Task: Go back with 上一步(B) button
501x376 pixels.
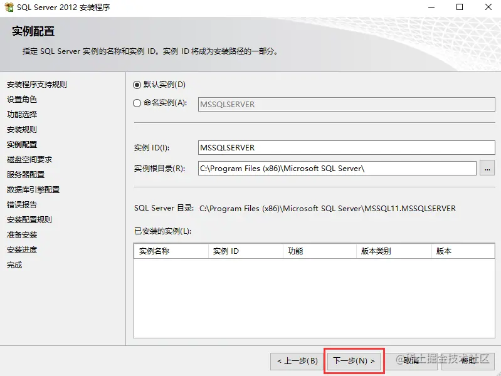Action: pos(297,361)
